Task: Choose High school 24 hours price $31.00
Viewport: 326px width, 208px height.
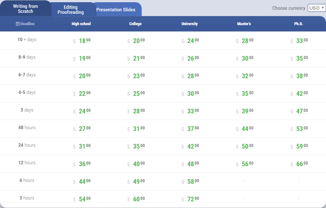Action: pos(82,146)
